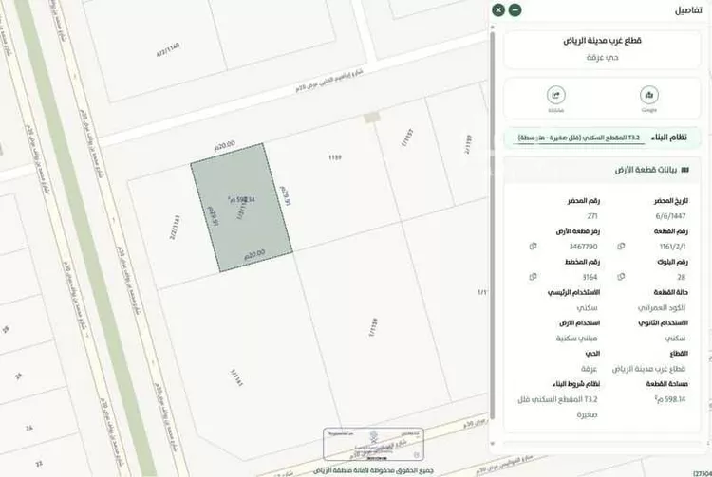Copy the land parcel code 3467790

pos(533,247)
